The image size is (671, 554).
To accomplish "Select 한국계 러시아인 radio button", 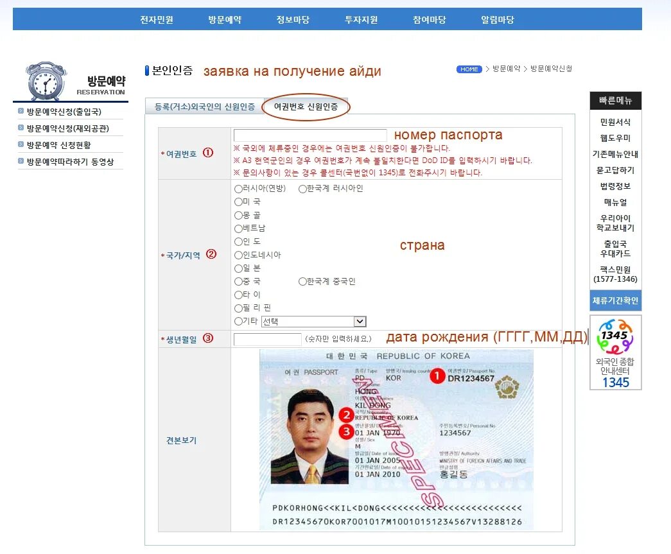I will [302, 189].
